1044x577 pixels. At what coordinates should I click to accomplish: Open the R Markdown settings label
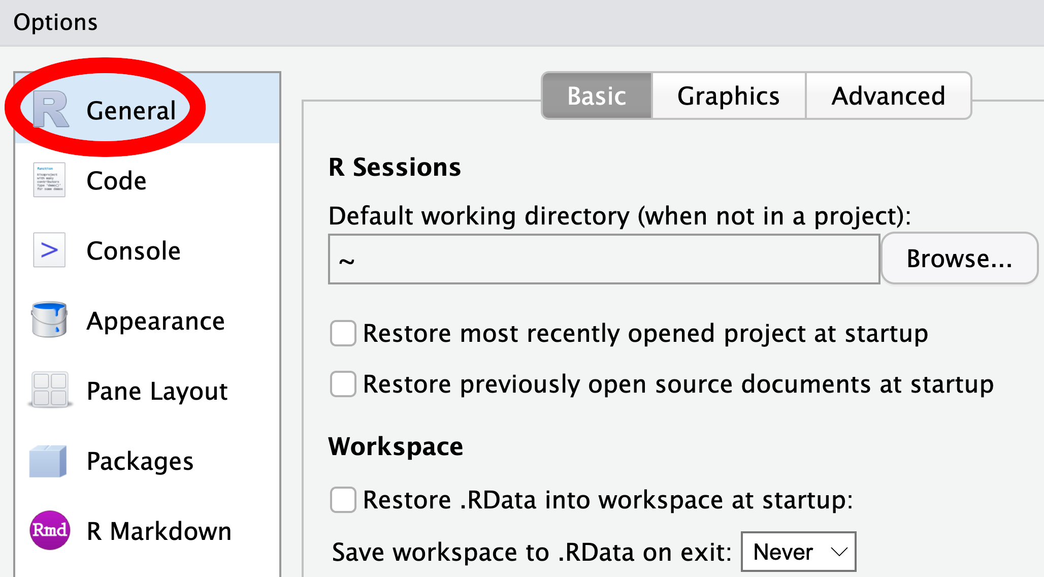(159, 531)
